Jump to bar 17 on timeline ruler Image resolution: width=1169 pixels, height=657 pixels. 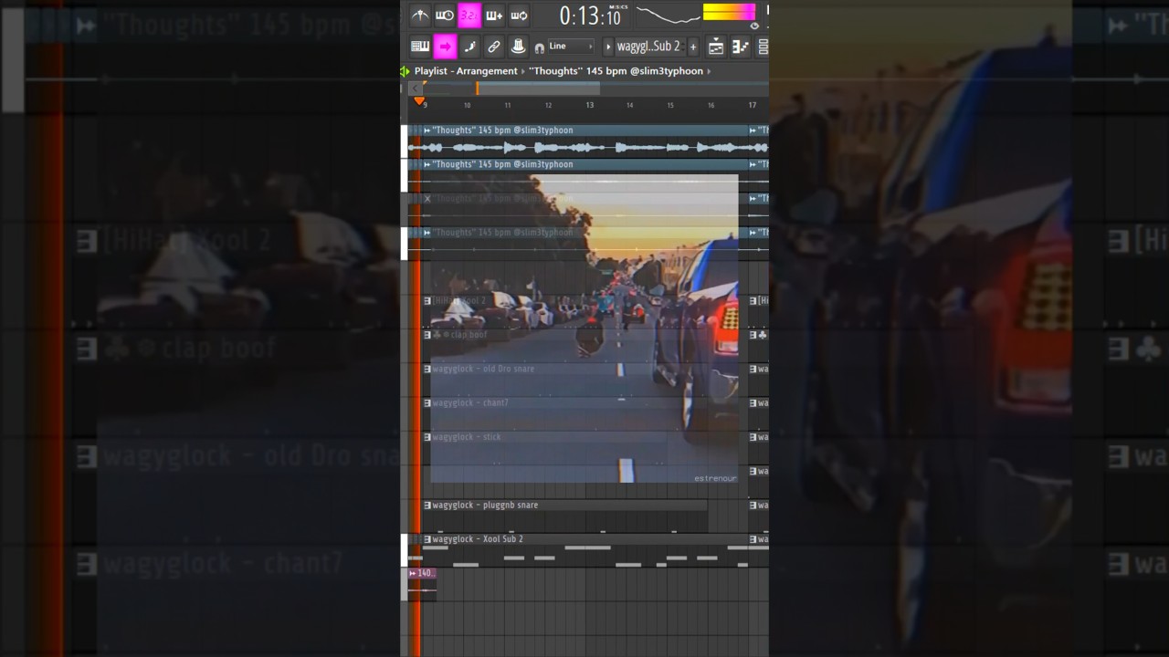(x=752, y=105)
